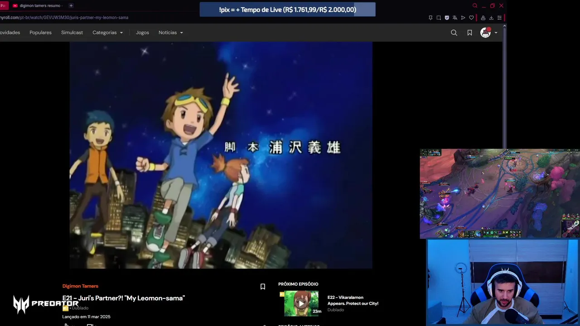Open the browser profile account icon

[x=483, y=18]
